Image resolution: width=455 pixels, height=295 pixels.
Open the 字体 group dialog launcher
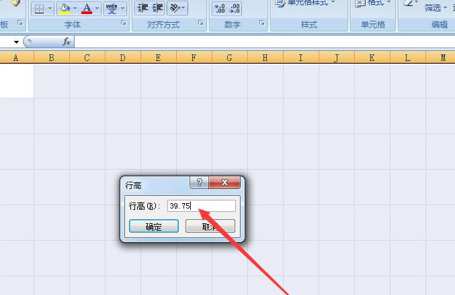click(124, 23)
